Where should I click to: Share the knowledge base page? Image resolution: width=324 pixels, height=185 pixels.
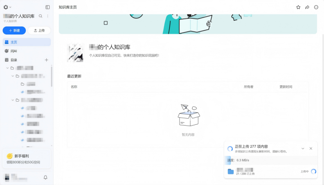point(307,7)
